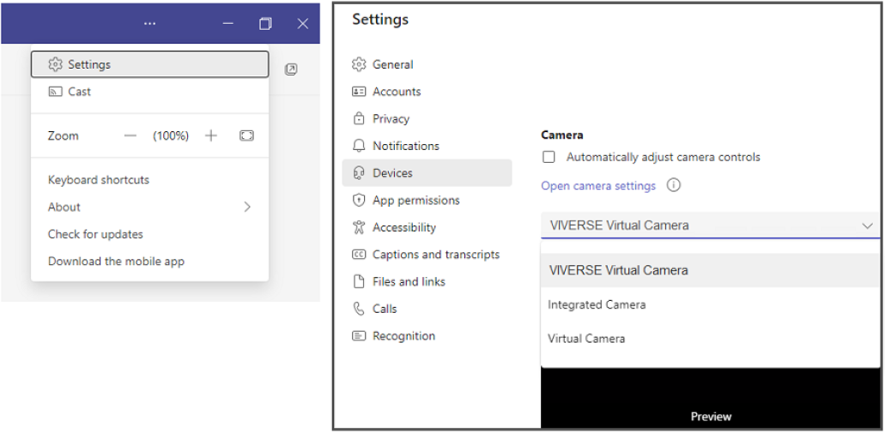This screenshot has width=885, height=433.
Task: Click Download the mobile app
Action: point(116,261)
